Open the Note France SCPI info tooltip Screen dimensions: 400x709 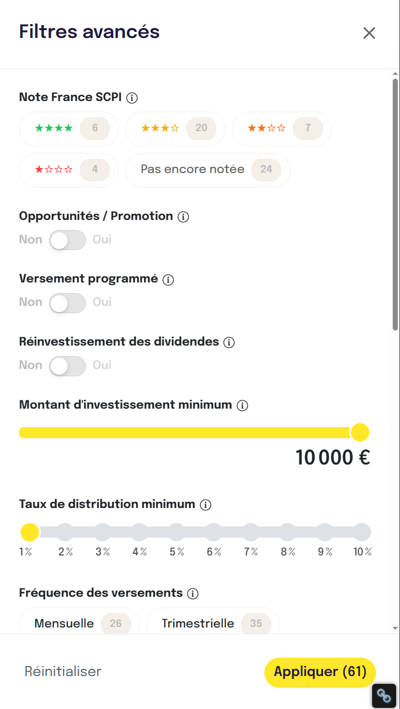[132, 98]
